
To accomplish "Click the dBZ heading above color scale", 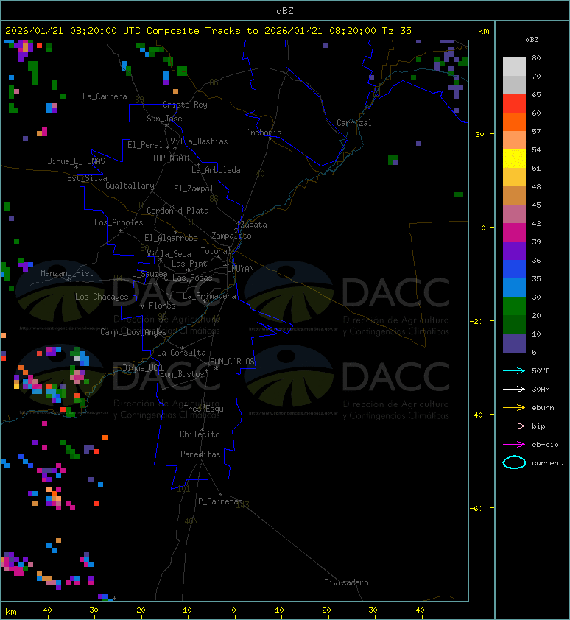I will (532, 40).
